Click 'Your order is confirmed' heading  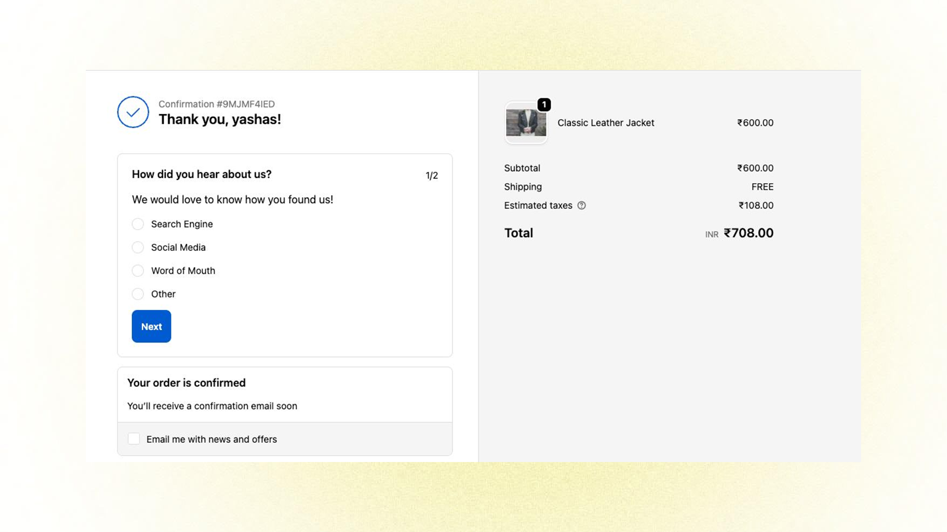[186, 383]
